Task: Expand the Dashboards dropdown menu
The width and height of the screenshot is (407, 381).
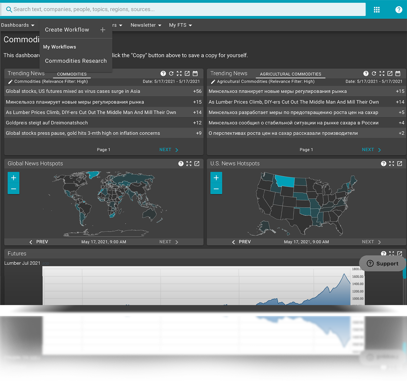Action: click(18, 25)
